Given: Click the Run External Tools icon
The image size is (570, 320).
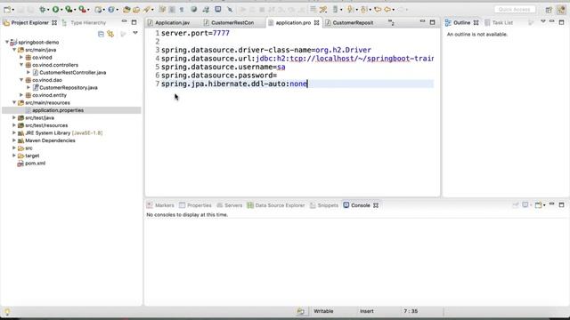Looking at the screenshot, I should point(82,10).
